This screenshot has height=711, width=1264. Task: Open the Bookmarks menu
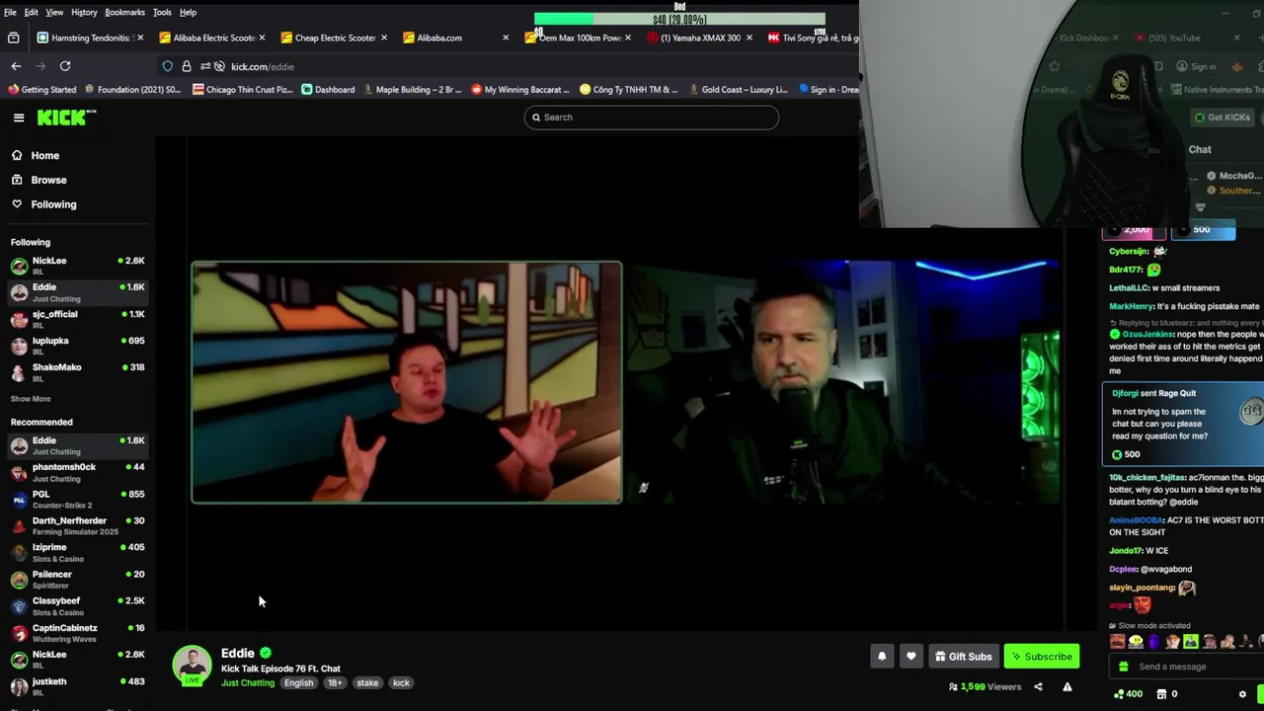pos(124,12)
